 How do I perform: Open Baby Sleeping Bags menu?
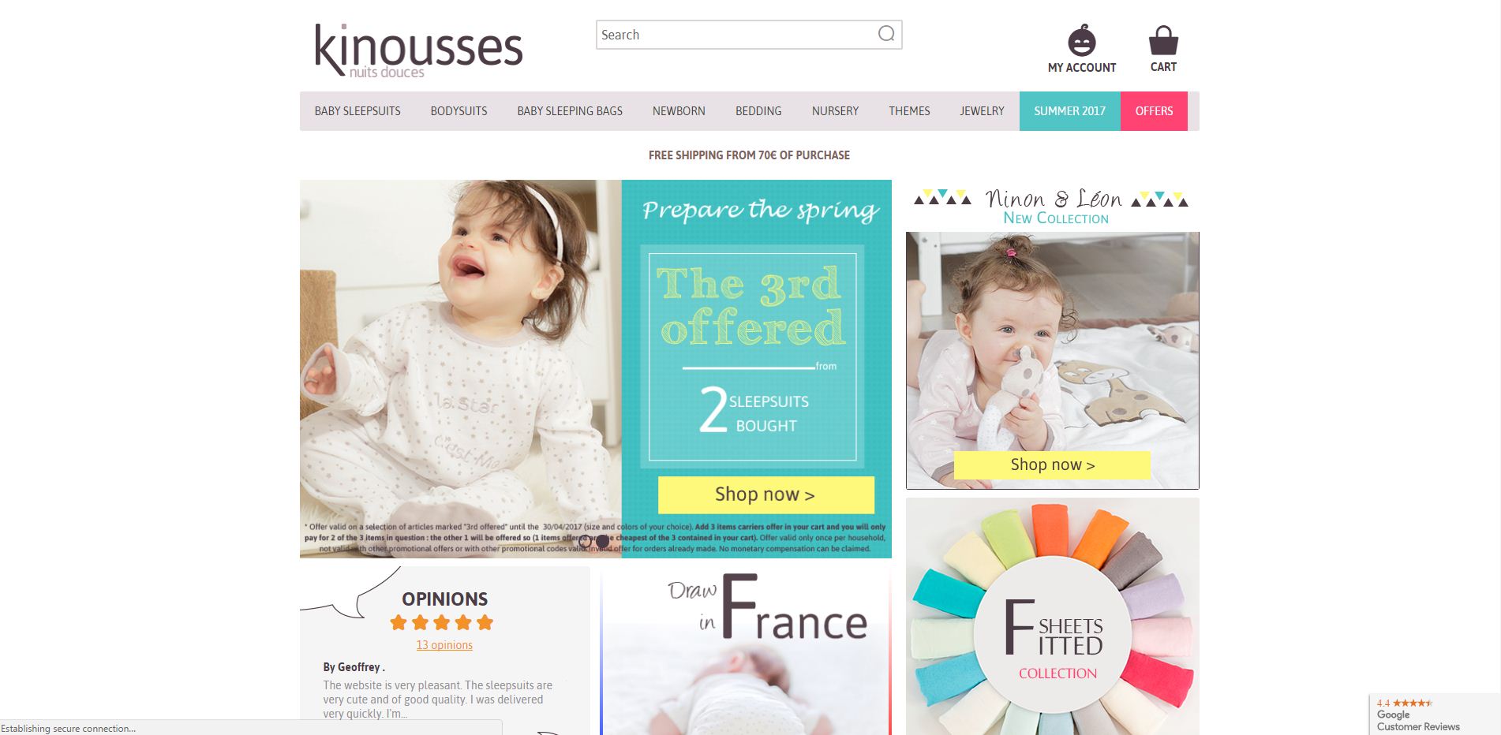570,111
